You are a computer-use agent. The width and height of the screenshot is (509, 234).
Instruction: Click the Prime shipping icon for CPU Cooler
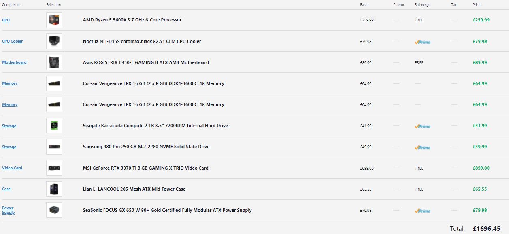tap(422, 42)
